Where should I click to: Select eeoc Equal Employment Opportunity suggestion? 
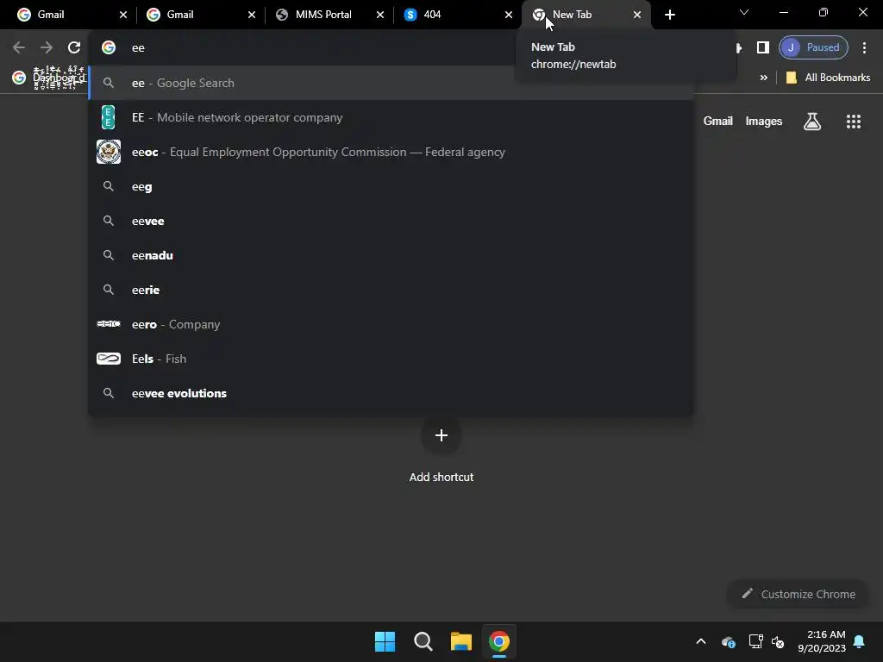(391, 152)
